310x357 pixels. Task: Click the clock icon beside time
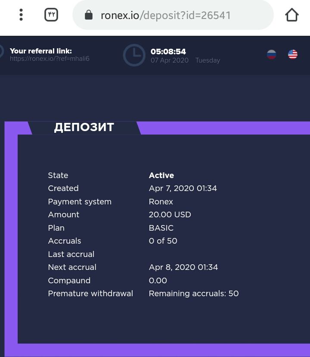pyautogui.click(x=134, y=55)
